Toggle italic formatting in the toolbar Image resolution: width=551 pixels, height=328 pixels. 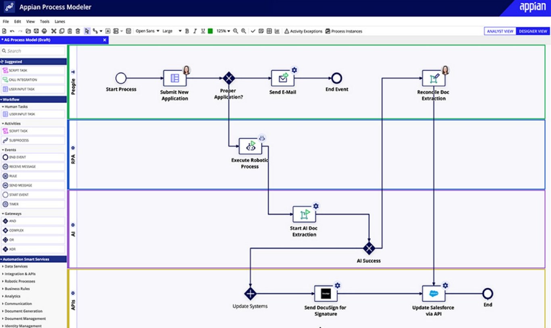(195, 31)
